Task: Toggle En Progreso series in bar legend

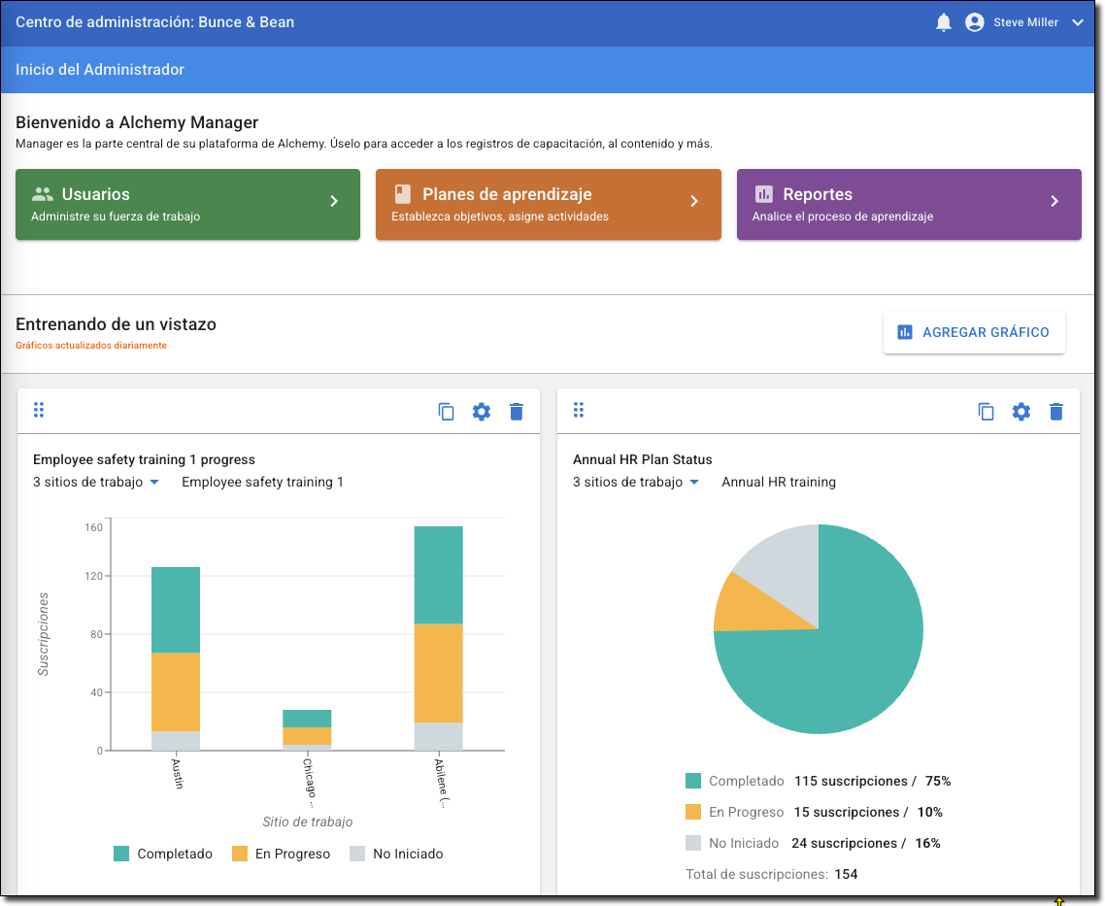Action: click(x=281, y=855)
